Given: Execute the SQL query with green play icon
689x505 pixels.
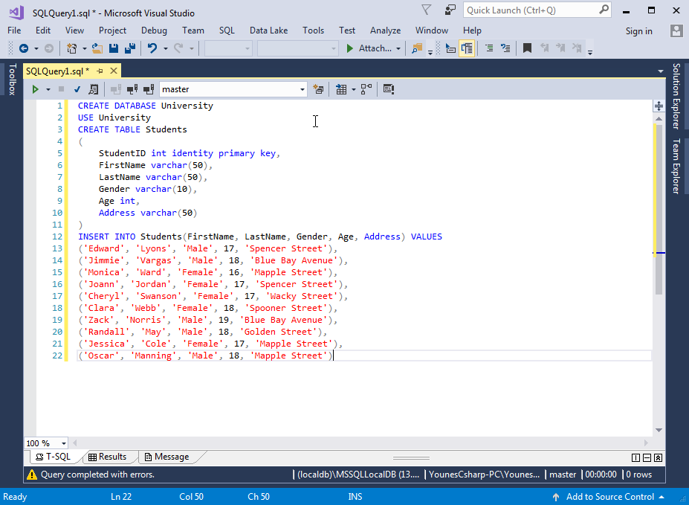Looking at the screenshot, I should coord(34,89).
